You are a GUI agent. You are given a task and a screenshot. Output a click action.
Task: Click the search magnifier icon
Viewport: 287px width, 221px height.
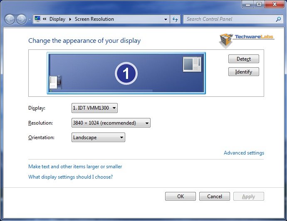[278, 19]
